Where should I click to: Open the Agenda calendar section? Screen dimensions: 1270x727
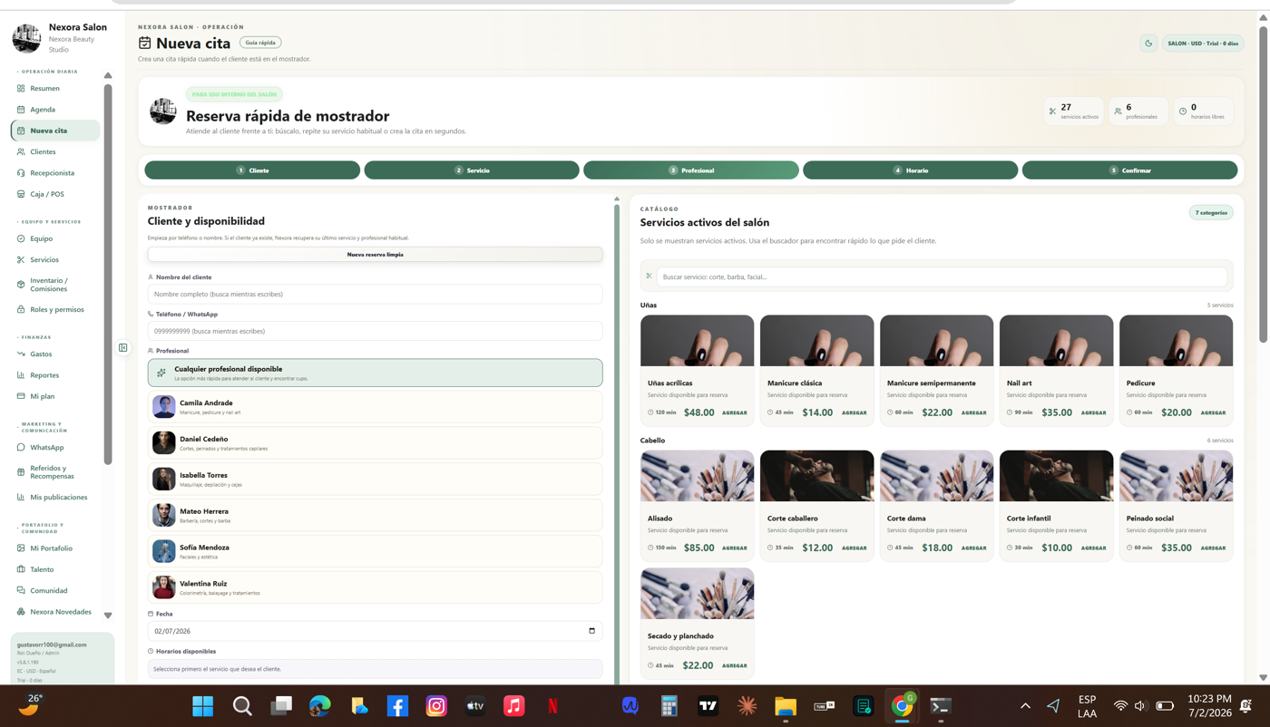coord(56,109)
